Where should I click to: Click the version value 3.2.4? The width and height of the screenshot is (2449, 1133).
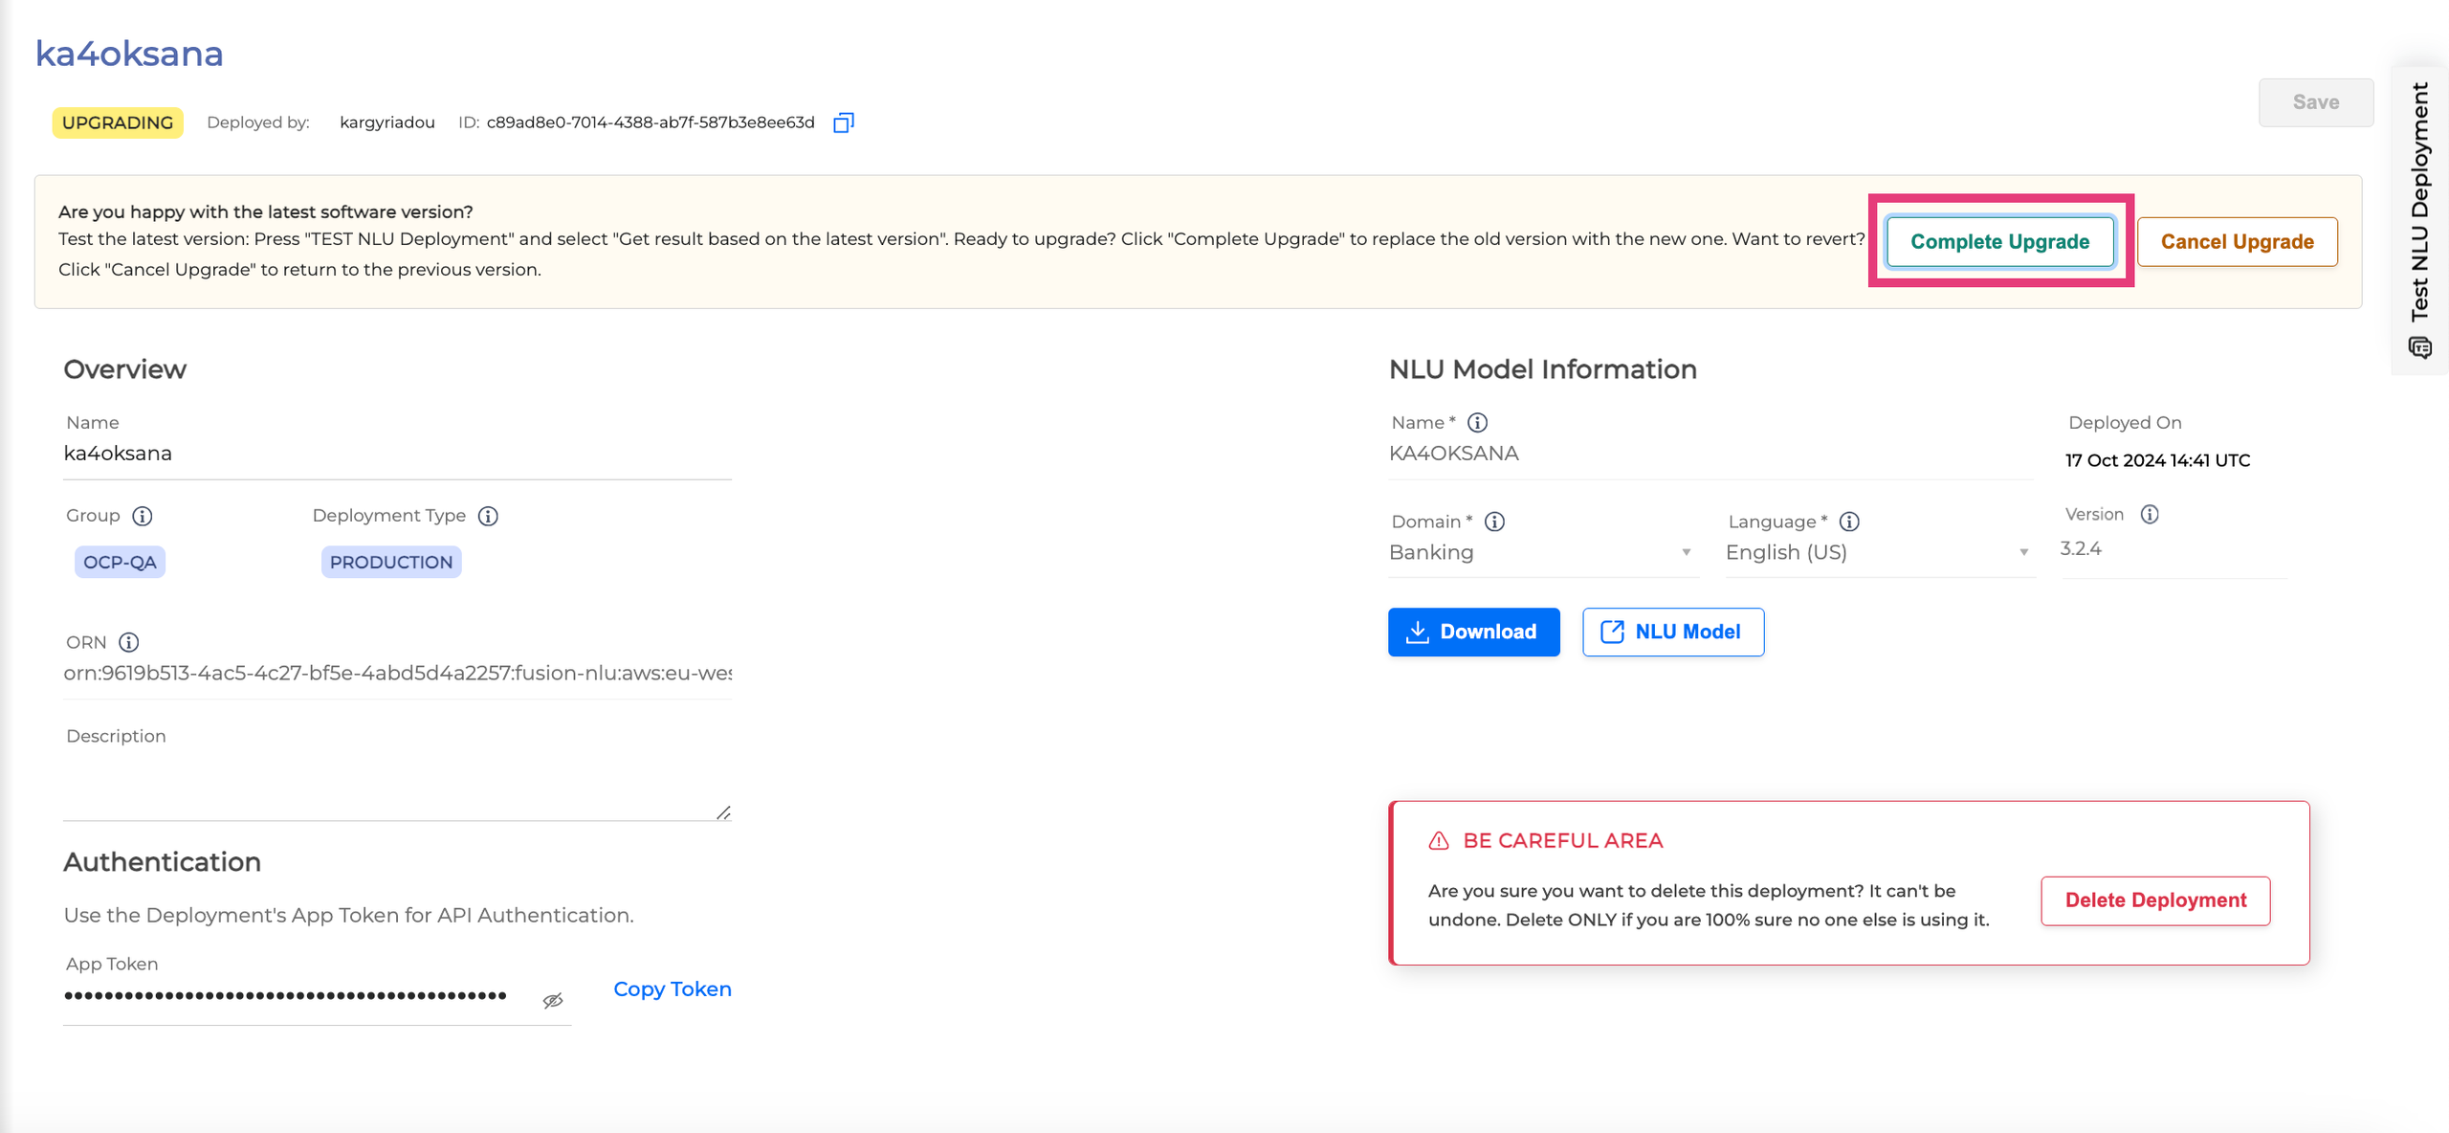2081,549
